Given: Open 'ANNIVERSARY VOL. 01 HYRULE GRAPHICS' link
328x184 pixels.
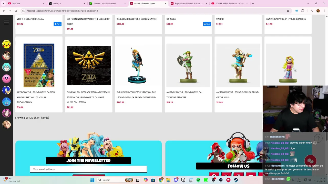Looking at the screenshot, I should coord(286,19).
